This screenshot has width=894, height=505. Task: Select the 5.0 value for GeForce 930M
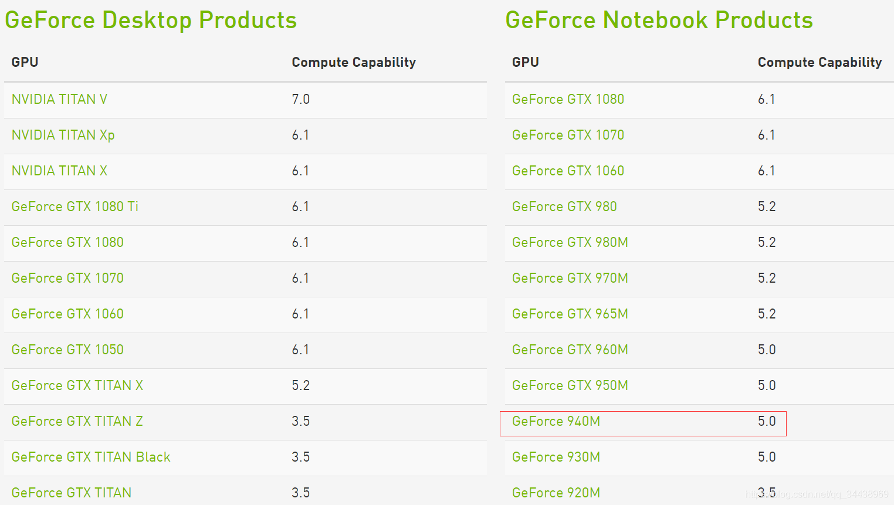click(767, 457)
